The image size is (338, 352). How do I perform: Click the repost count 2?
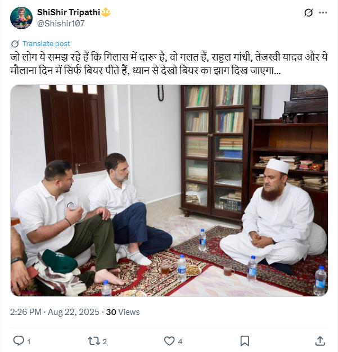(105, 341)
